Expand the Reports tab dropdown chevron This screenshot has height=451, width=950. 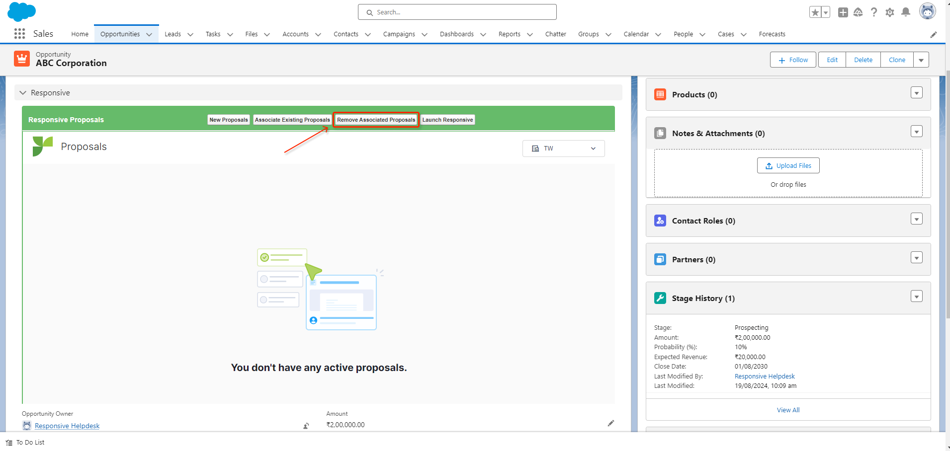coord(530,34)
